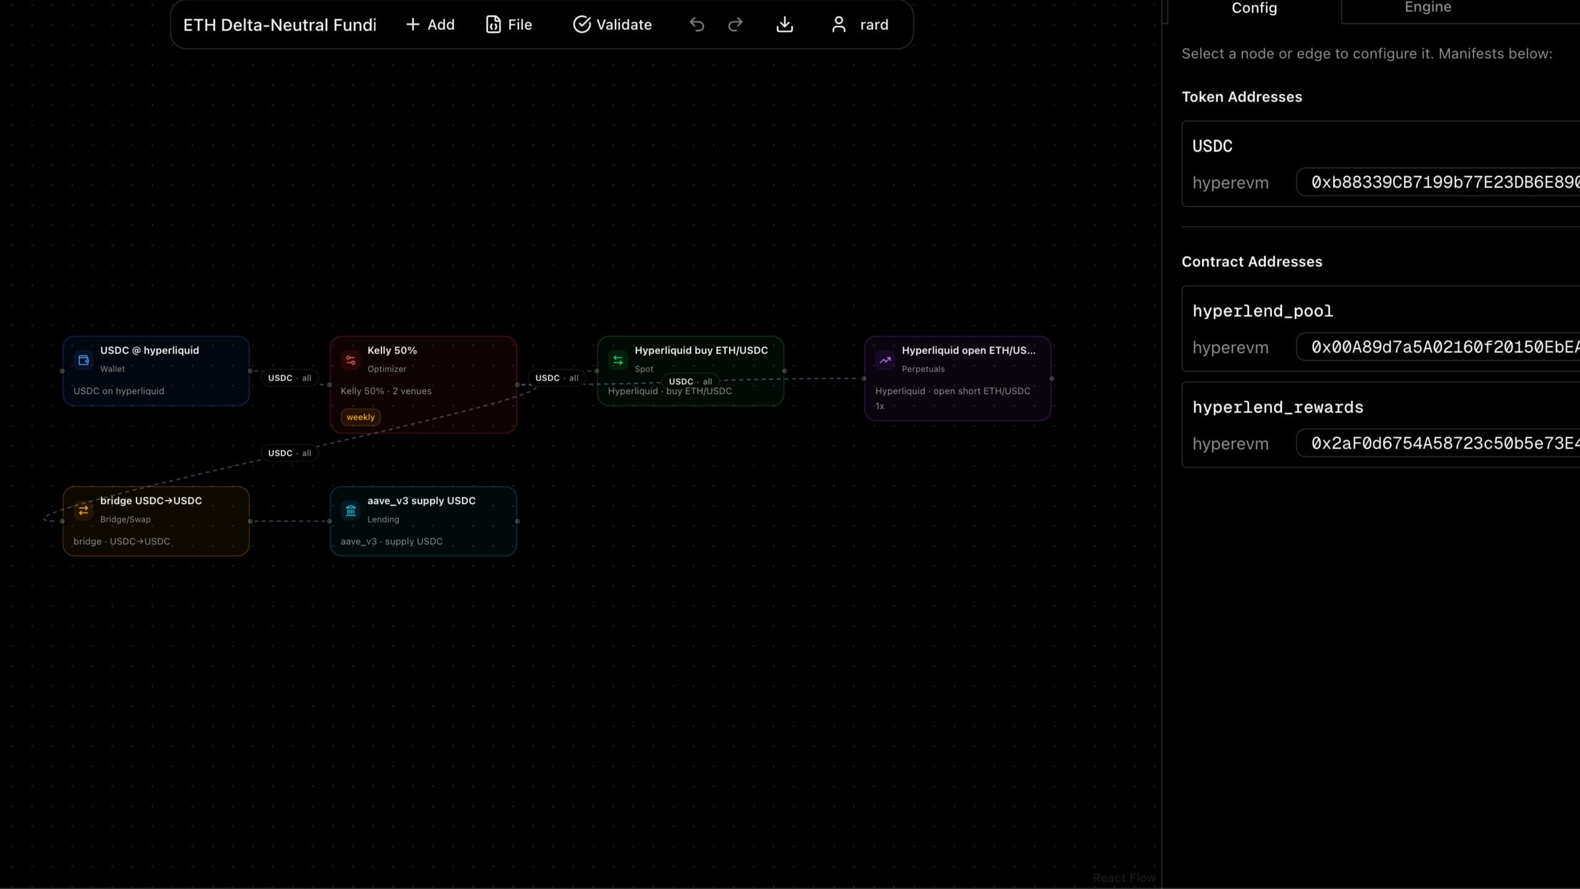Image resolution: width=1580 pixels, height=889 pixels.
Task: Switch to the Engine tab
Action: 1427,8
